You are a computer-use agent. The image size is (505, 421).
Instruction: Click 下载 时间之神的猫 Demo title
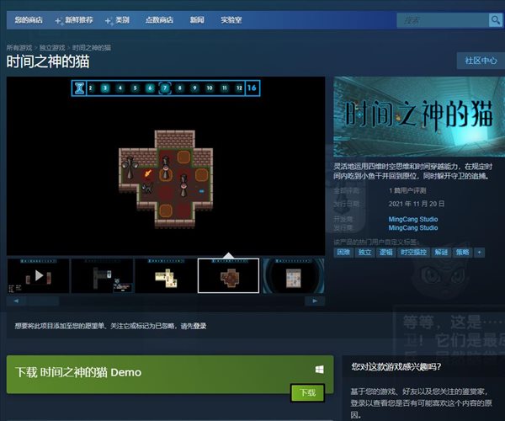click(x=78, y=372)
